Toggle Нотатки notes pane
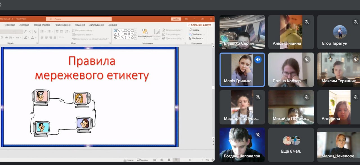This screenshot has height=165, width=360. pos(129,160)
